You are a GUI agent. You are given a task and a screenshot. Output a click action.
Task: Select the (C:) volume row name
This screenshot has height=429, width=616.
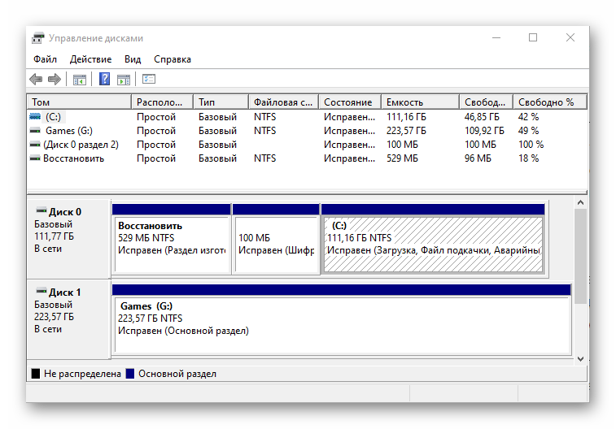pos(53,117)
